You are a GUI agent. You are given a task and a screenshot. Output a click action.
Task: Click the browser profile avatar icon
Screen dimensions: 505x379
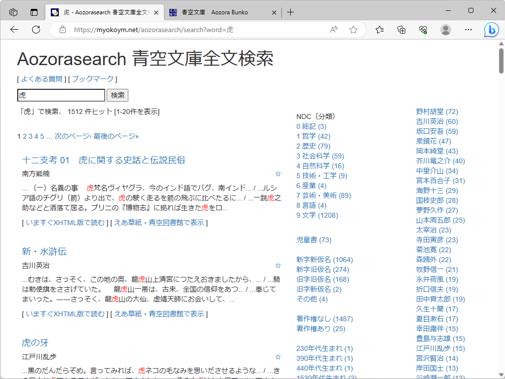click(x=445, y=30)
